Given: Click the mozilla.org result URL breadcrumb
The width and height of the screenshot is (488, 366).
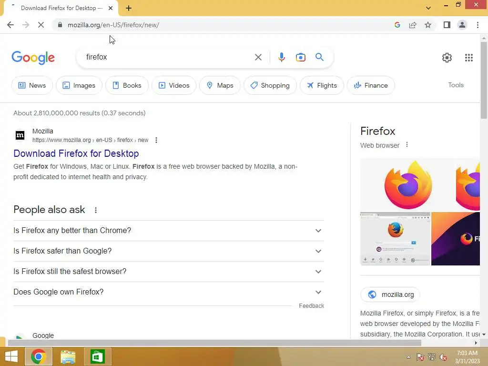Looking at the screenshot, I should click(90, 140).
